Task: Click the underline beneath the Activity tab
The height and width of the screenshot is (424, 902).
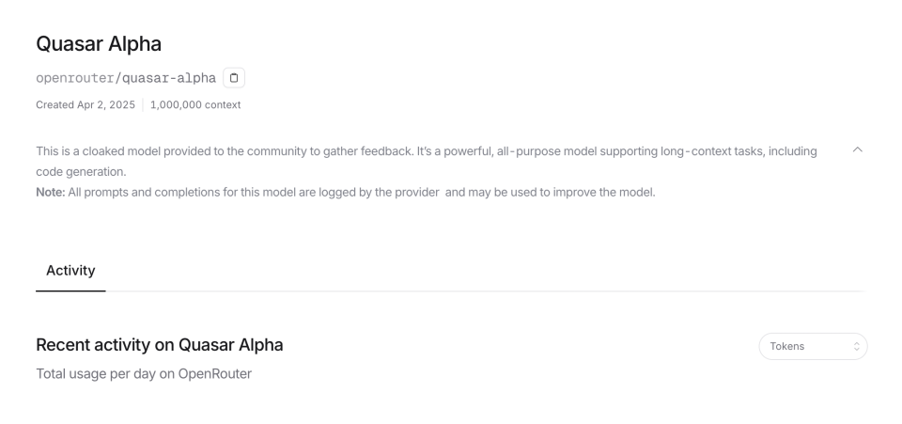Action: [x=70, y=291]
